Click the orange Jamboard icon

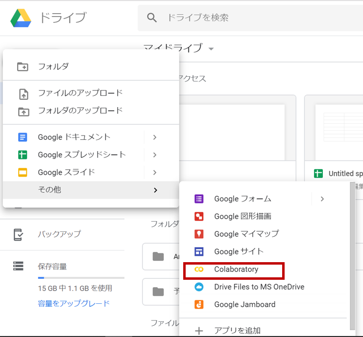pyautogui.click(x=199, y=304)
